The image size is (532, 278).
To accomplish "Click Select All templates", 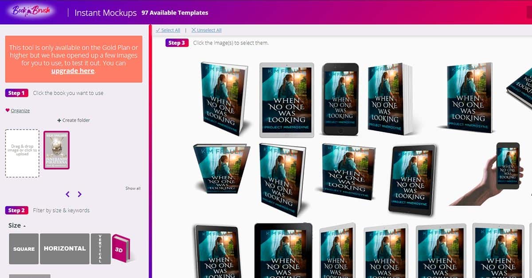I will (168, 30).
